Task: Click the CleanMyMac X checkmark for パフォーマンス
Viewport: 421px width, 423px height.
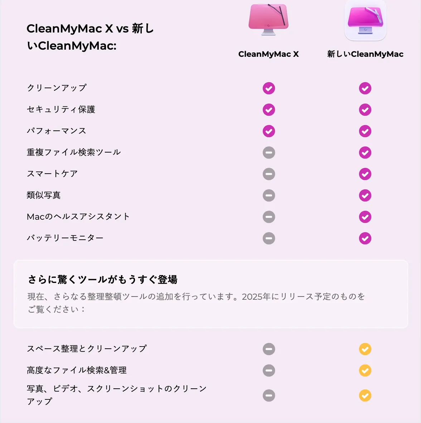Action: (x=269, y=131)
